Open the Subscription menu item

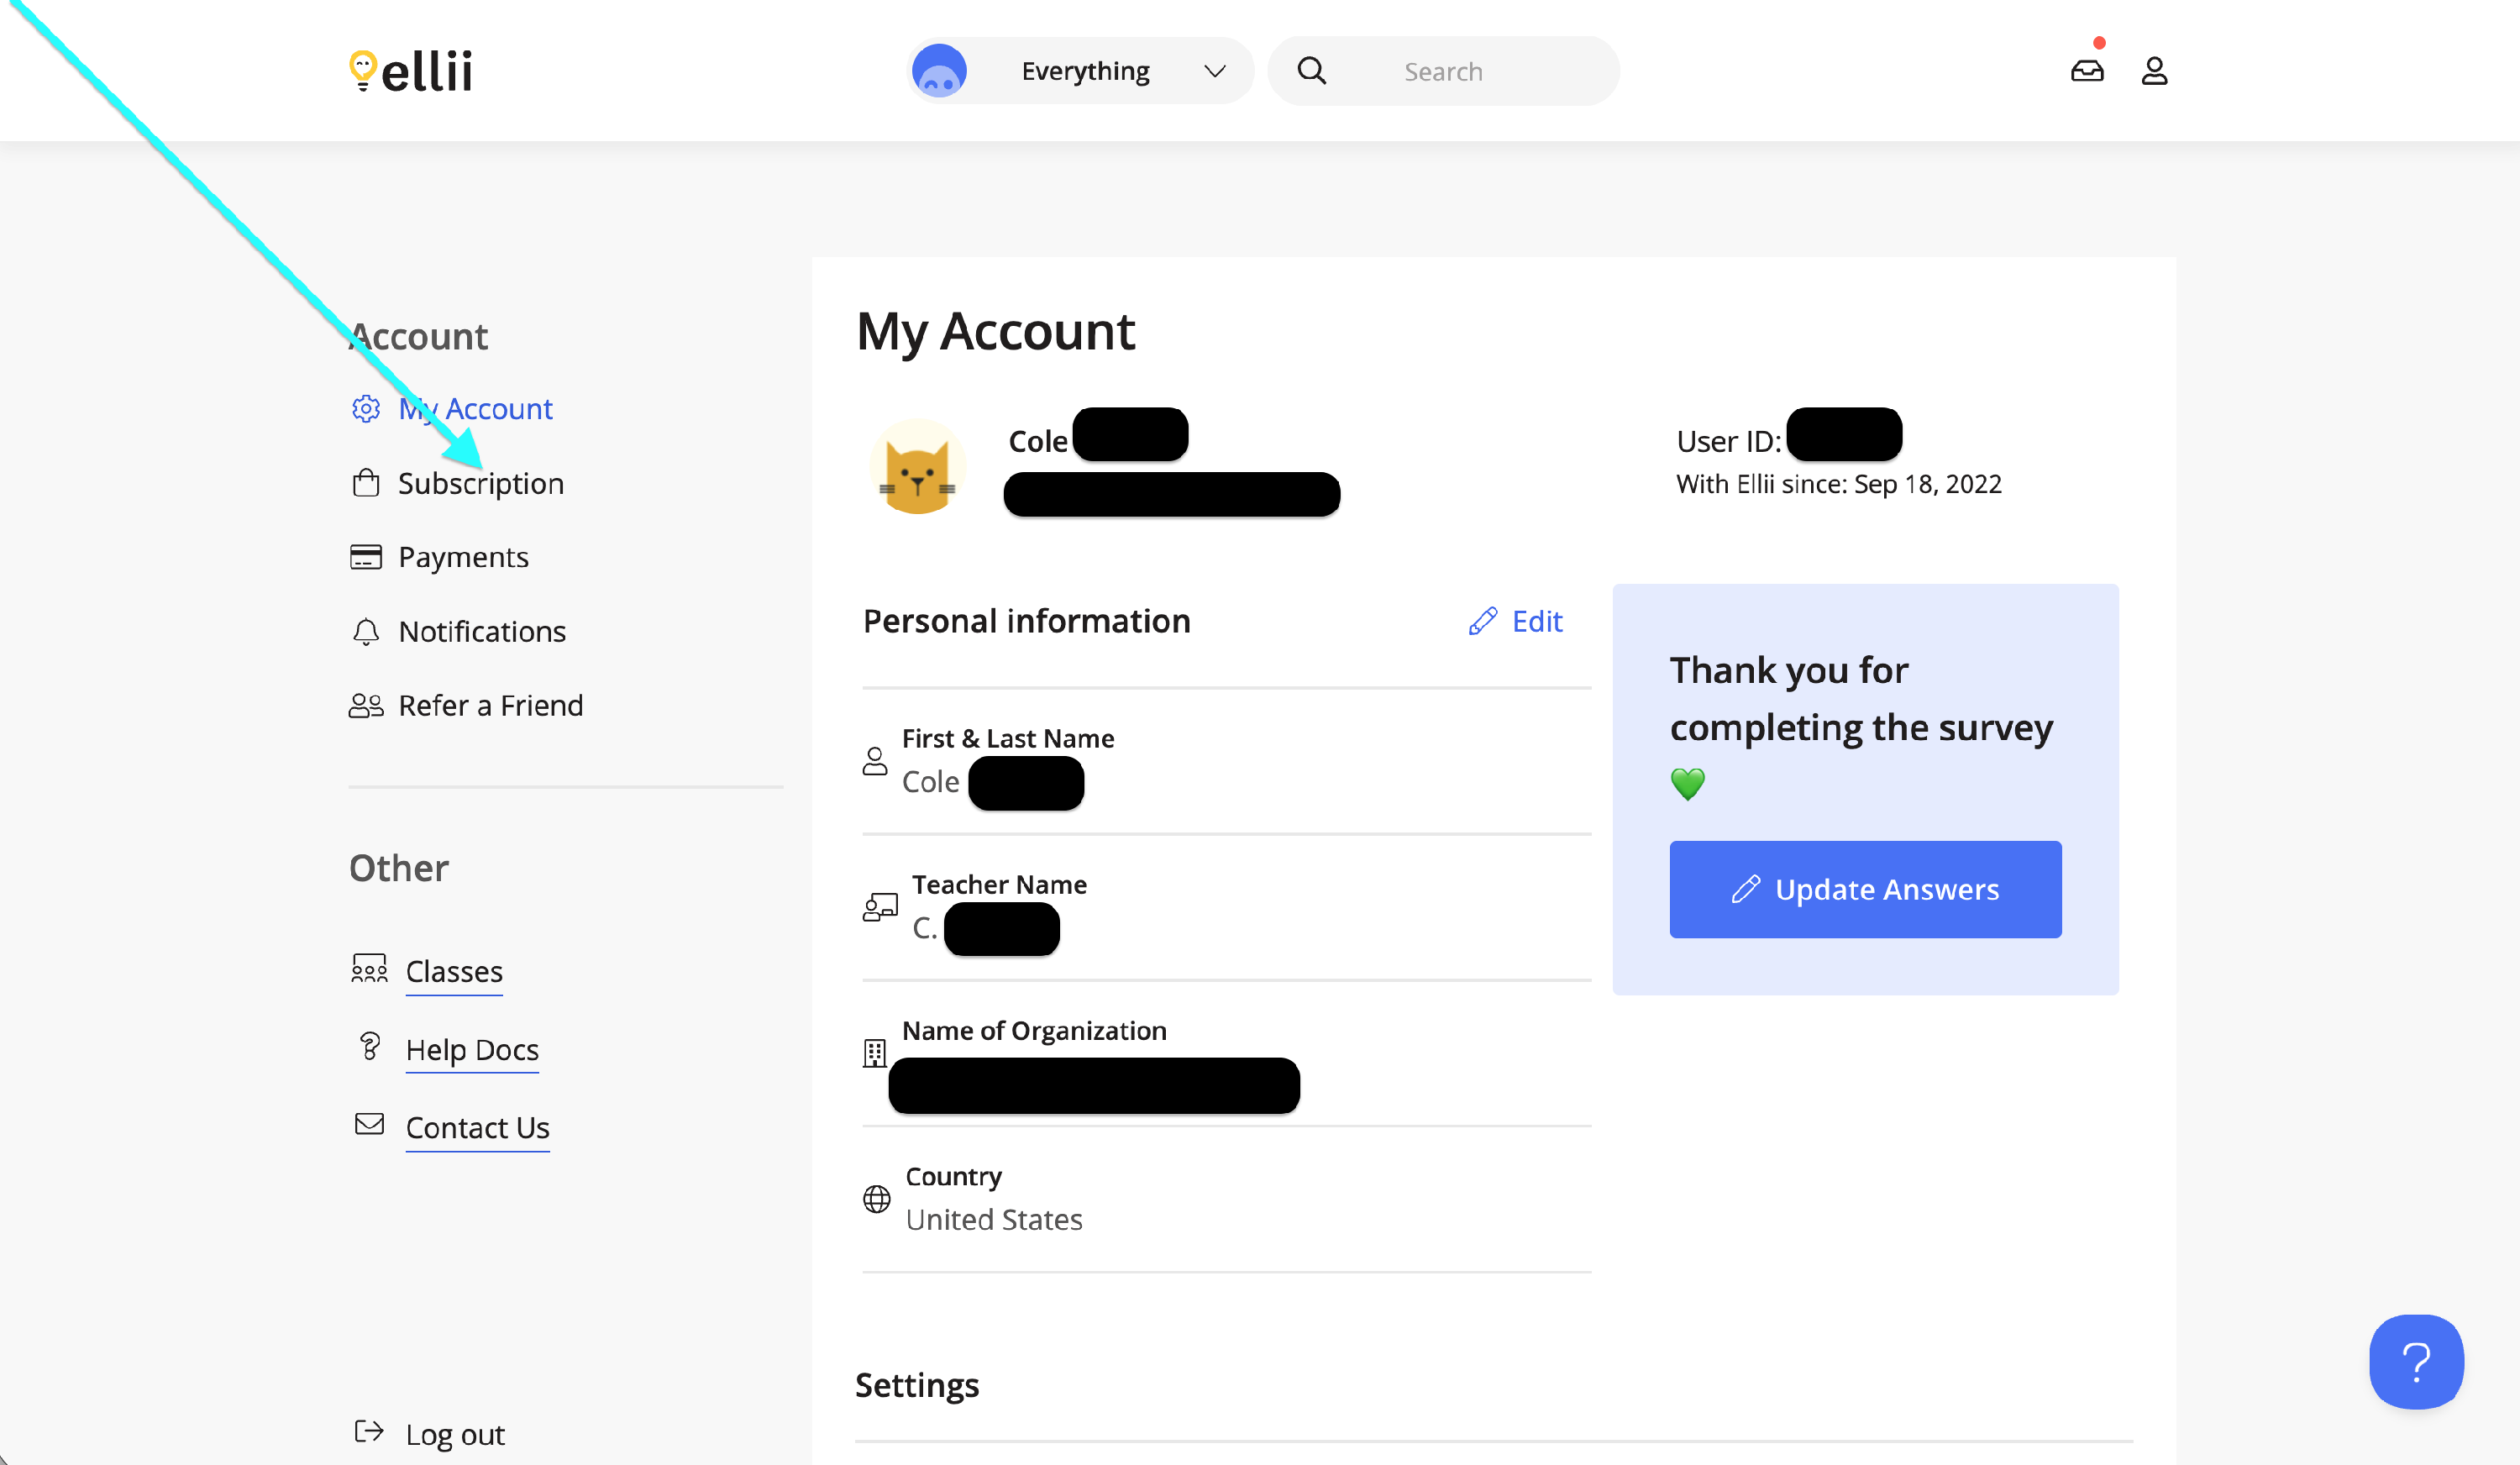[x=480, y=484]
